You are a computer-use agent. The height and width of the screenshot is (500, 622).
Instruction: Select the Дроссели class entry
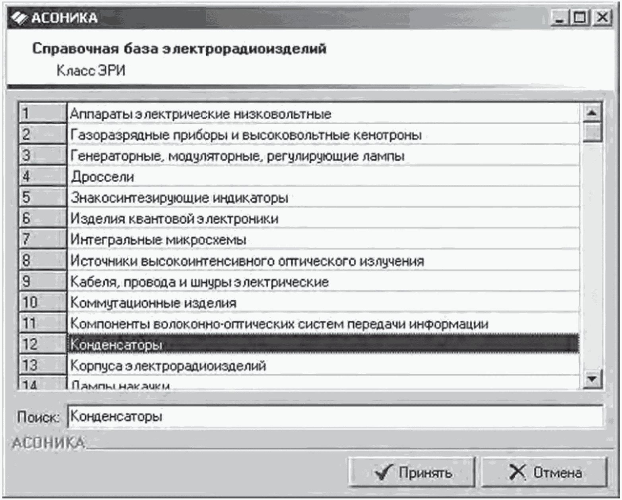(x=323, y=177)
